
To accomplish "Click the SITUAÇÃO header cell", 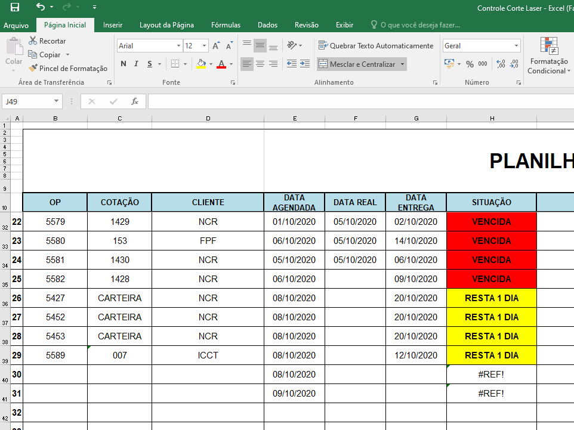I will click(492, 202).
